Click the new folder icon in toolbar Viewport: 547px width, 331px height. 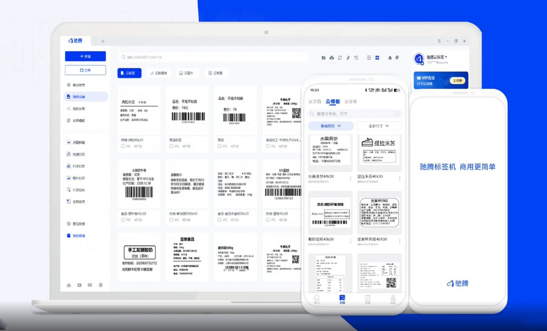click(x=323, y=58)
